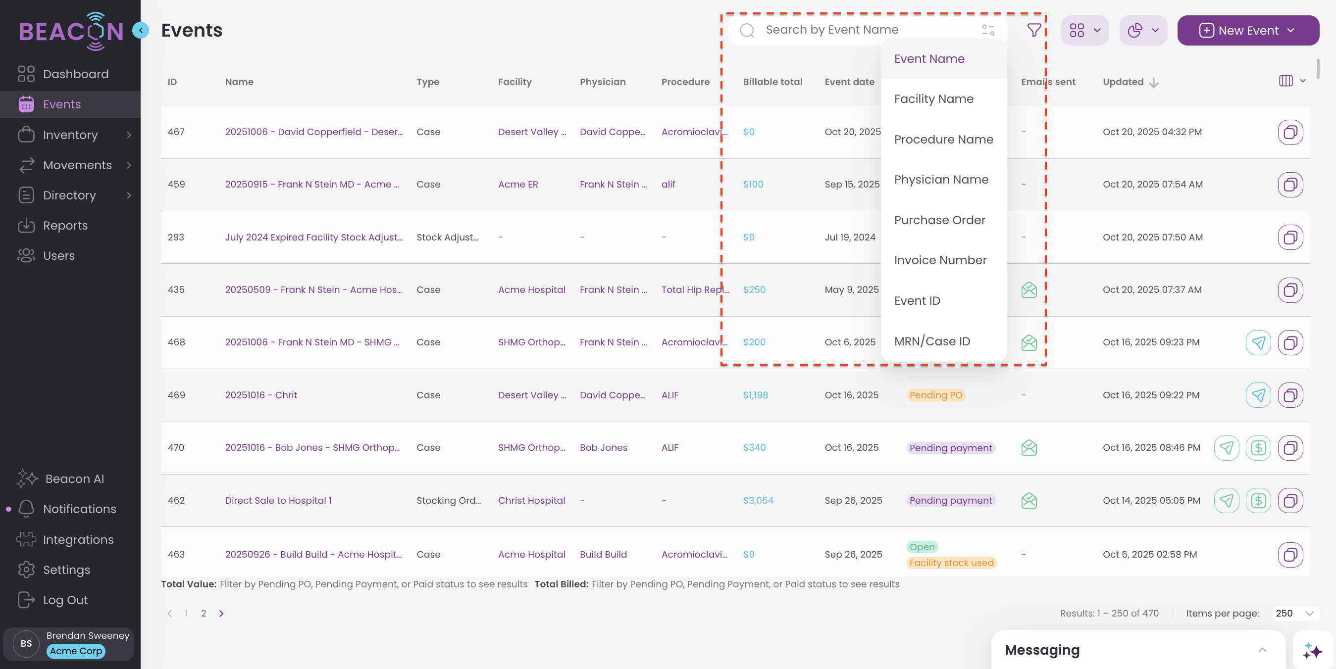Image resolution: width=1336 pixels, height=669 pixels.
Task: Open Direct Sale to Hospital 1 event
Action: (278, 501)
